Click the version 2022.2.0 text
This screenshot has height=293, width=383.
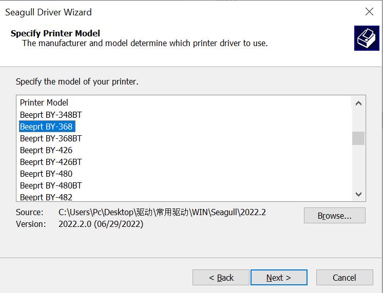pos(101,224)
